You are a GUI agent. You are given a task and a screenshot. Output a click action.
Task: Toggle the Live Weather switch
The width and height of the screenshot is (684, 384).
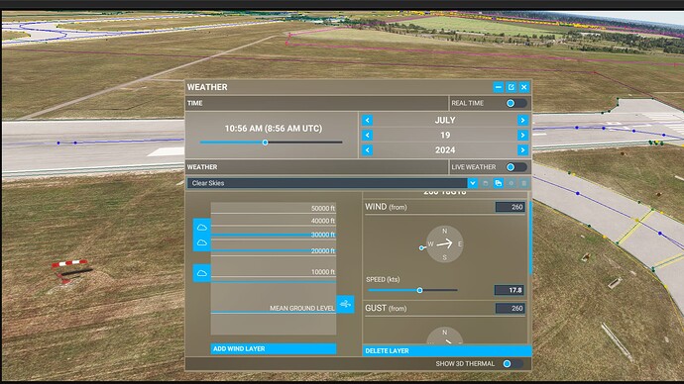point(516,167)
